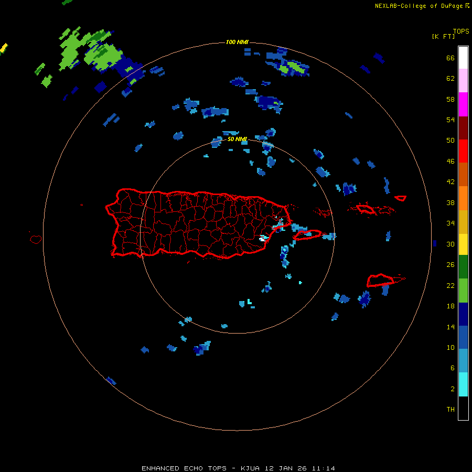Click the light pink legend swatch

(x=463, y=81)
